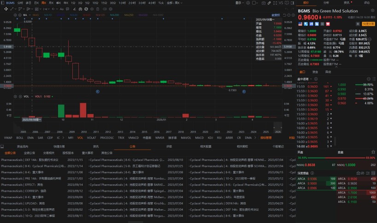
Task: Open MA indicator settings gear icon
Action: click(x=15, y=15)
